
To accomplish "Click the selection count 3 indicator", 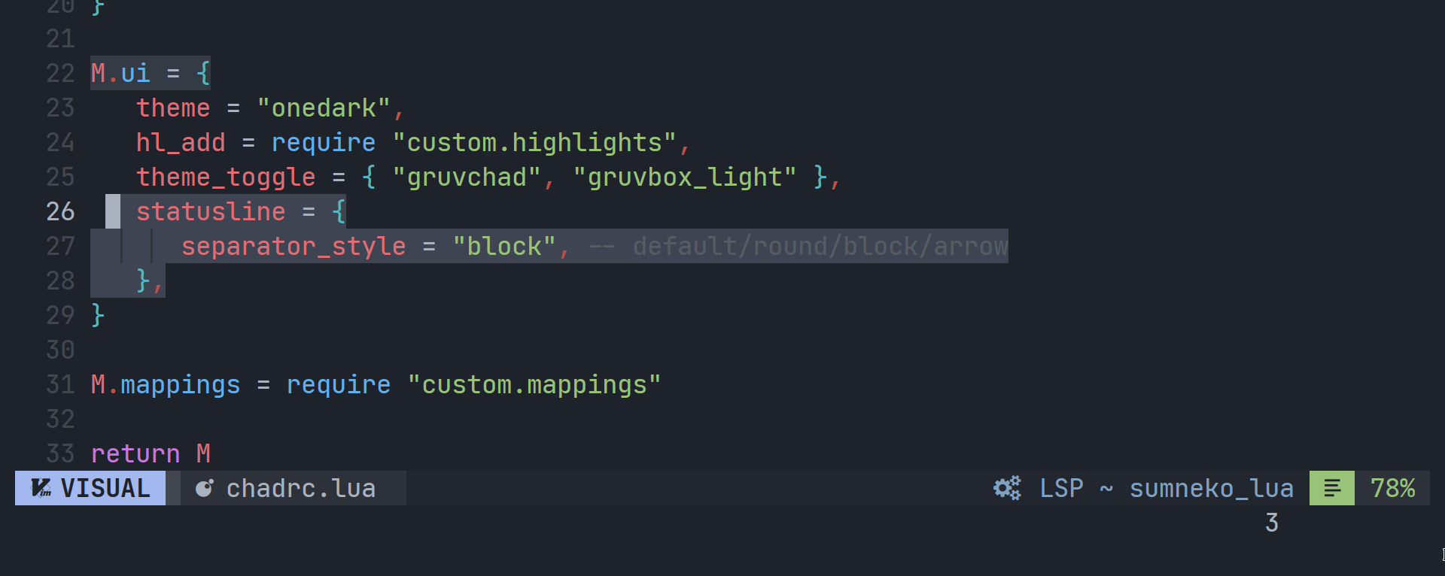I will [1270, 523].
